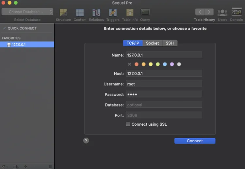
Task: Click the help question mark button
Action: coord(86,140)
